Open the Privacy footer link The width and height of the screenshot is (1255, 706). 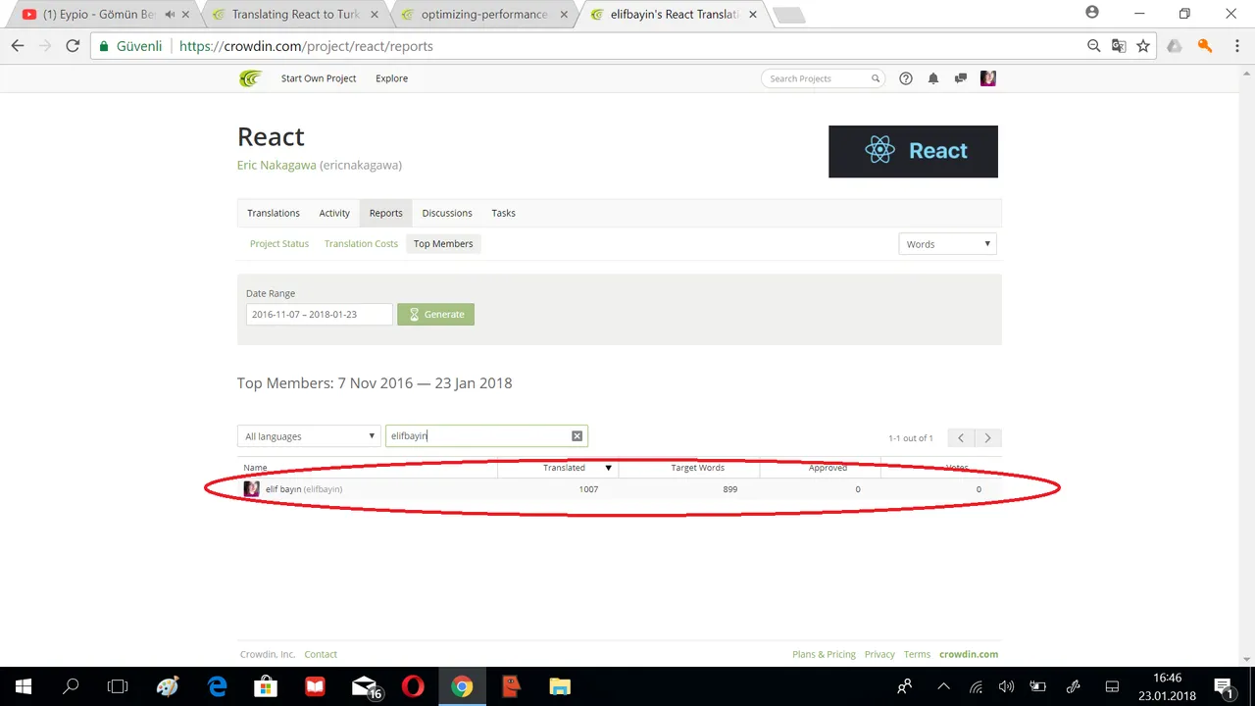tap(879, 654)
